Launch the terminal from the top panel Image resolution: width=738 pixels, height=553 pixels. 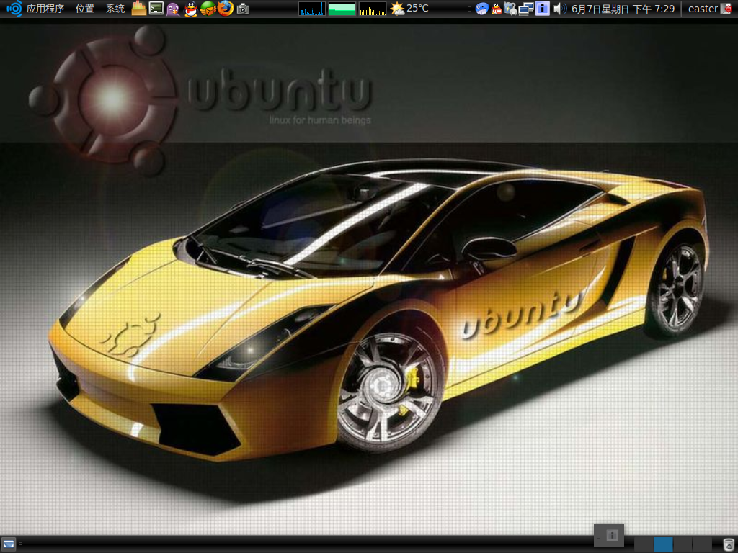[x=156, y=9]
